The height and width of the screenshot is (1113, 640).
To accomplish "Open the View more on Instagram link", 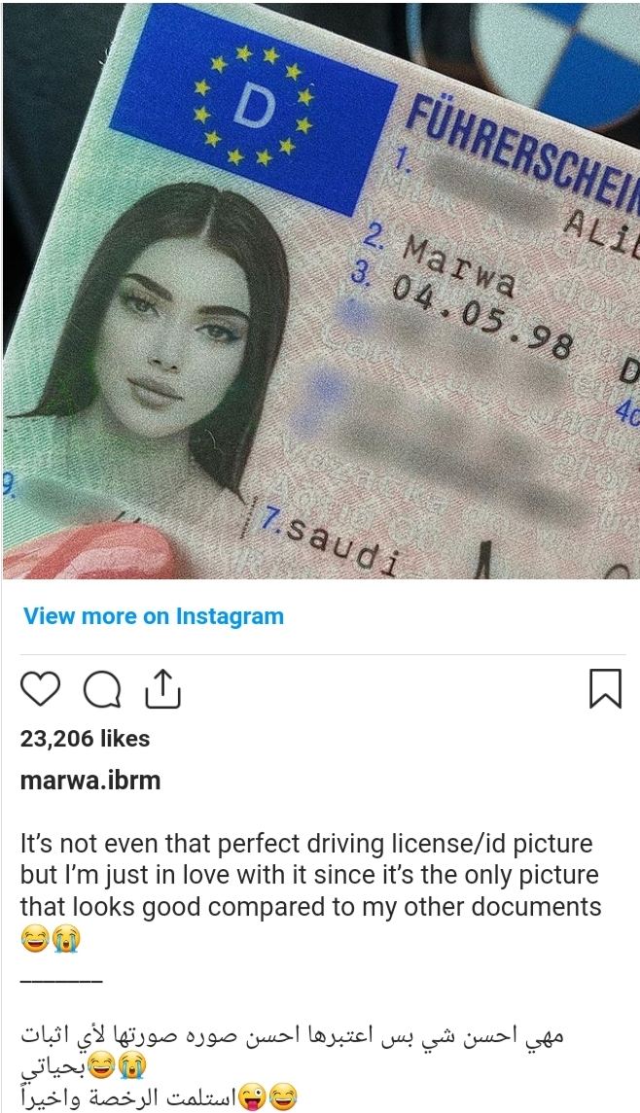I will (154, 616).
